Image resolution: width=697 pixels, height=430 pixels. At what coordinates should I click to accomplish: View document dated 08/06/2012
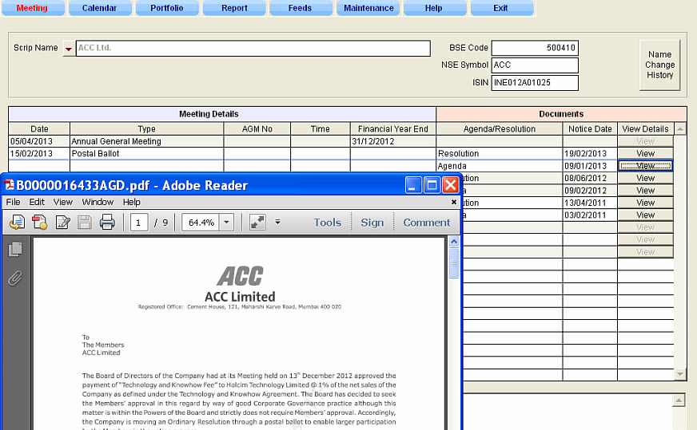click(645, 179)
